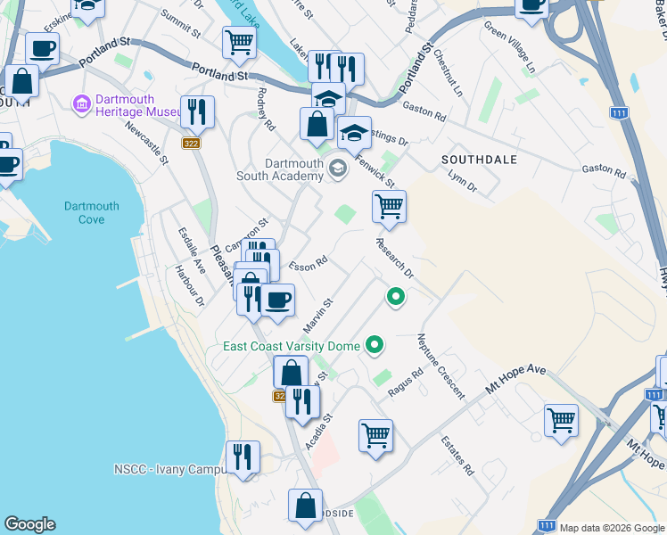The width and height of the screenshot is (667, 535).
Task: Select the restaurant marker above route 322 shield
Action: [x=197, y=113]
